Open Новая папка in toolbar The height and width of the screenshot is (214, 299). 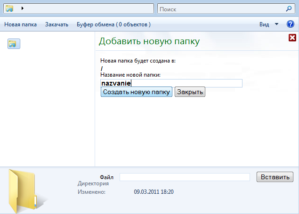(20, 24)
